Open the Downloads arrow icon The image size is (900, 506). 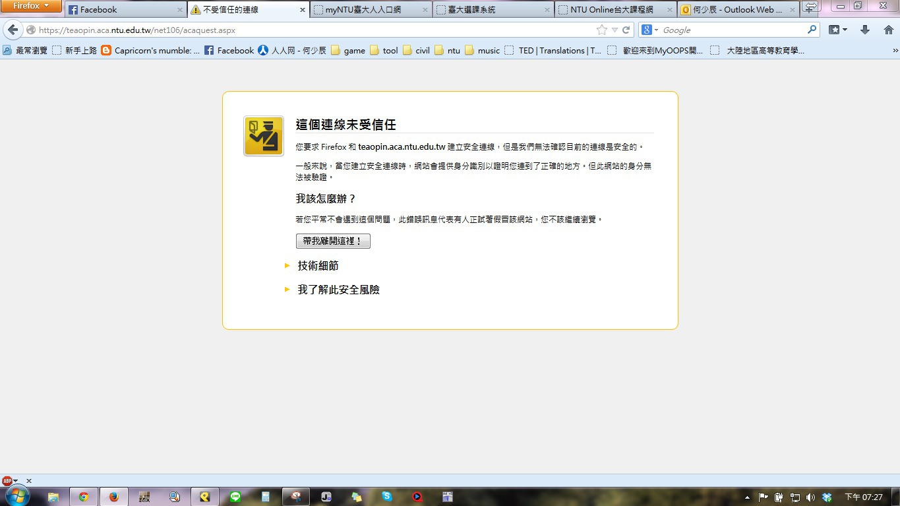(x=865, y=30)
